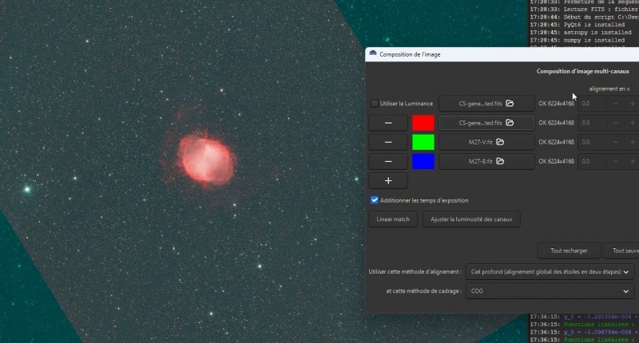Enable Utiliser la Luminance checkbox
The height and width of the screenshot is (343, 639).
374,104
